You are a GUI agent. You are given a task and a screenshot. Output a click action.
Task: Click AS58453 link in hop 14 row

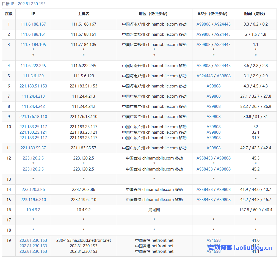[x=205, y=190]
